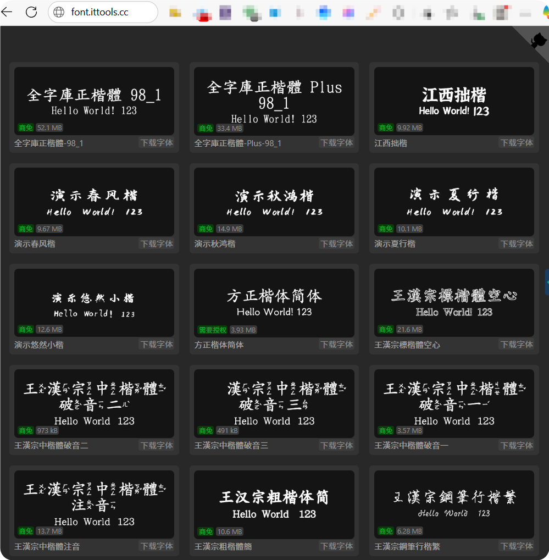Open the 方正楷体简体 preview image
Image resolution: width=549 pixels, height=560 pixels.
point(274,303)
